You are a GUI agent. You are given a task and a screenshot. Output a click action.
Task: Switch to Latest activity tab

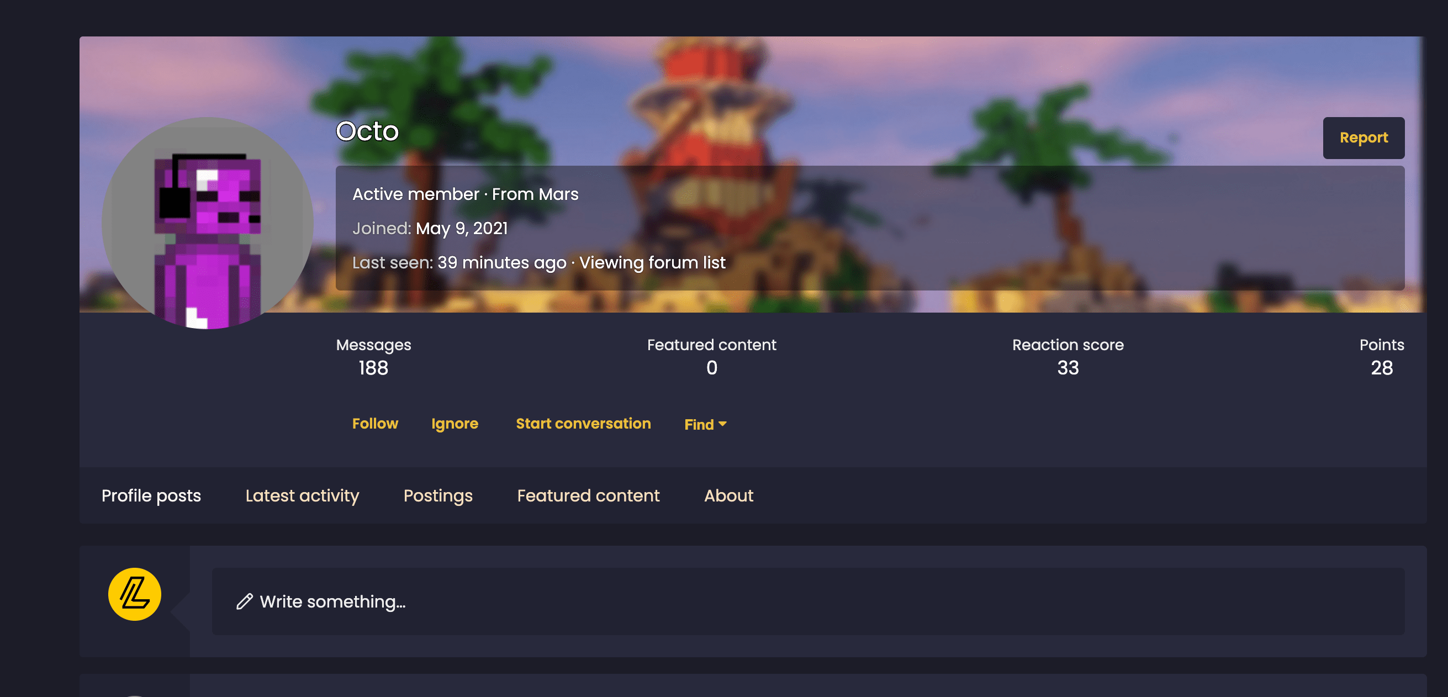pos(302,495)
